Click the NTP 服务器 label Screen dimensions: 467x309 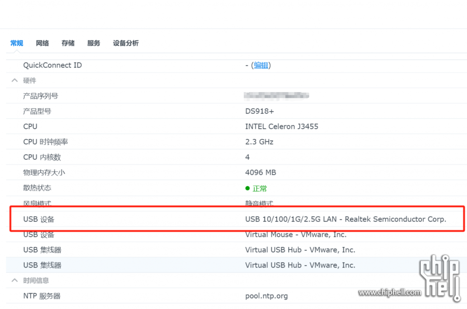tap(42, 296)
